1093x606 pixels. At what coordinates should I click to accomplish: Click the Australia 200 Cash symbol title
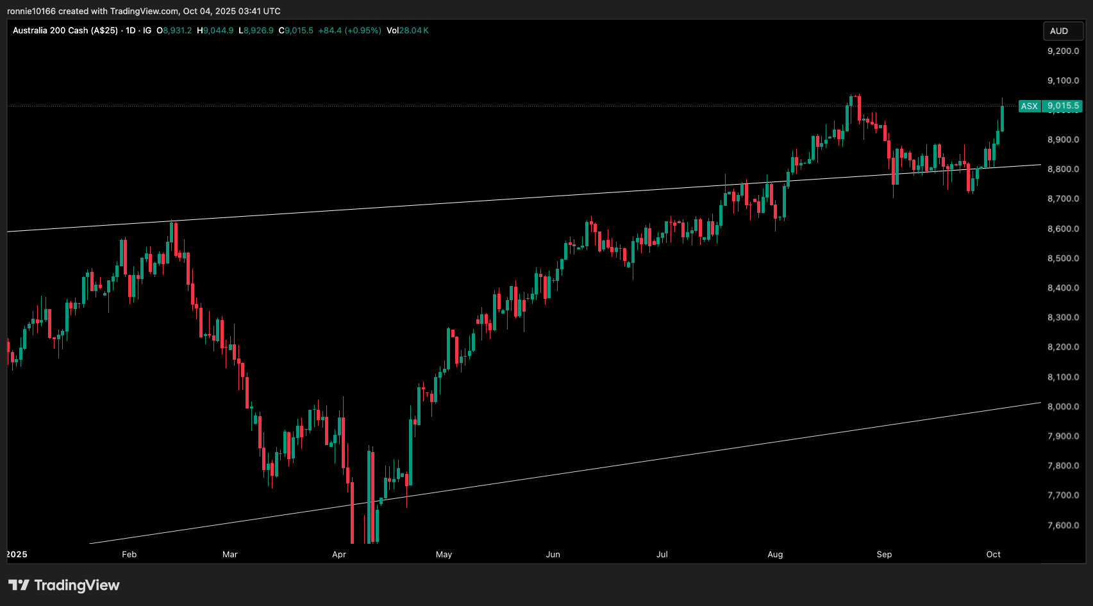[65, 31]
